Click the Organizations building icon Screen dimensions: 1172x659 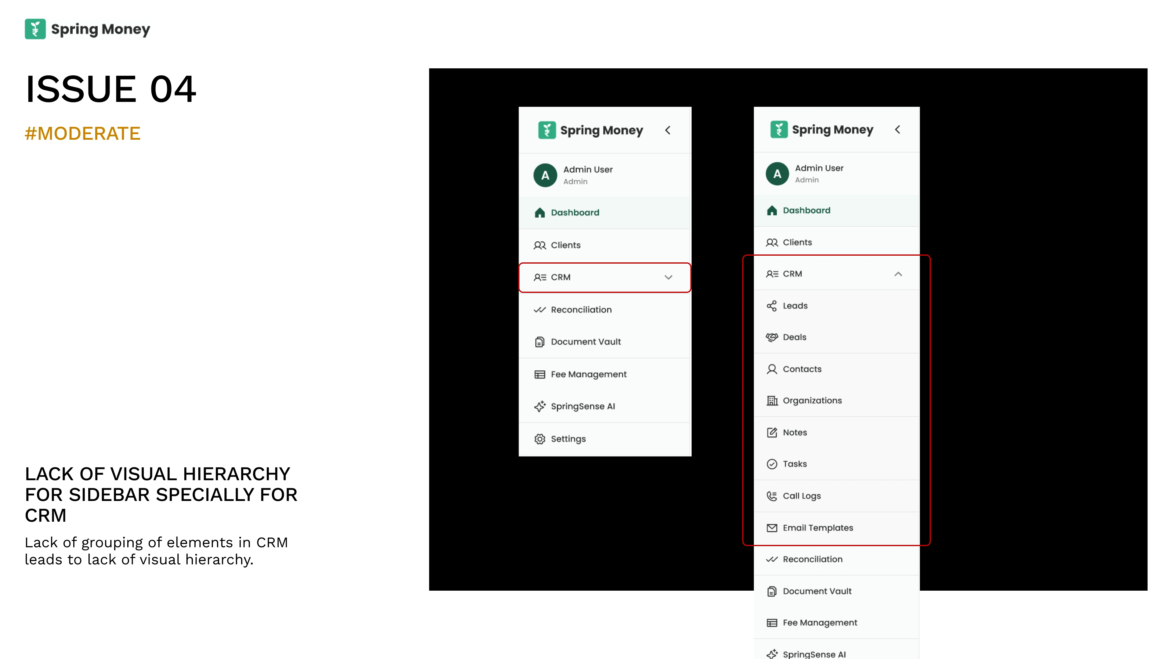pyautogui.click(x=772, y=401)
